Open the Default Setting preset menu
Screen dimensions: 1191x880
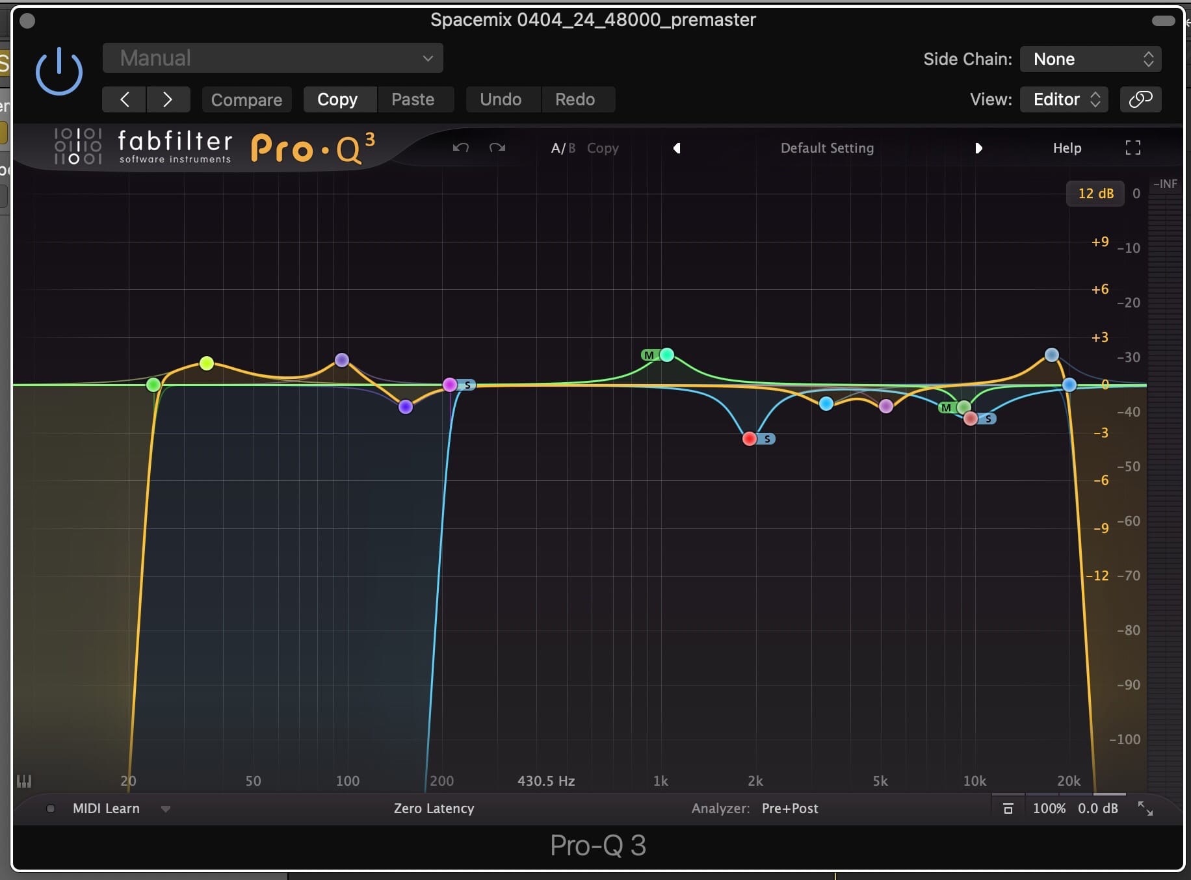[x=827, y=148]
